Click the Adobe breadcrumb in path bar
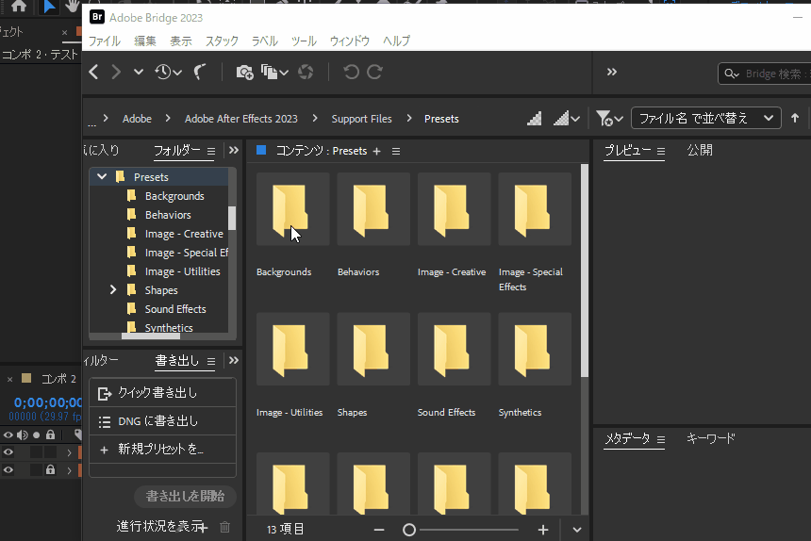This screenshot has height=541, width=811. [137, 119]
